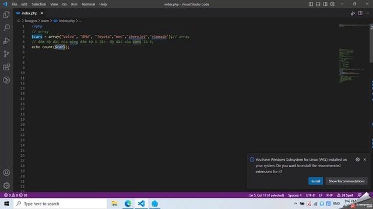Click the feedback icon in status bar
Image resolution: width=373 pixels, height=209 pixels.
359,195
